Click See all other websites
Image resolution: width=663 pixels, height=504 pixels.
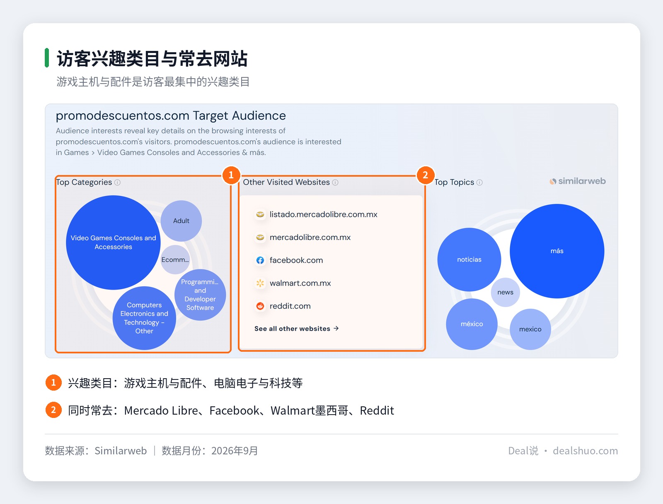pos(292,329)
